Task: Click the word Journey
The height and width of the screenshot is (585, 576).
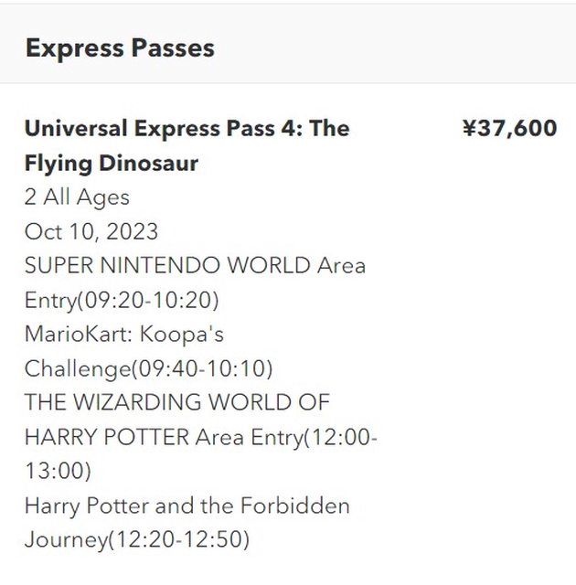Action: point(64,539)
